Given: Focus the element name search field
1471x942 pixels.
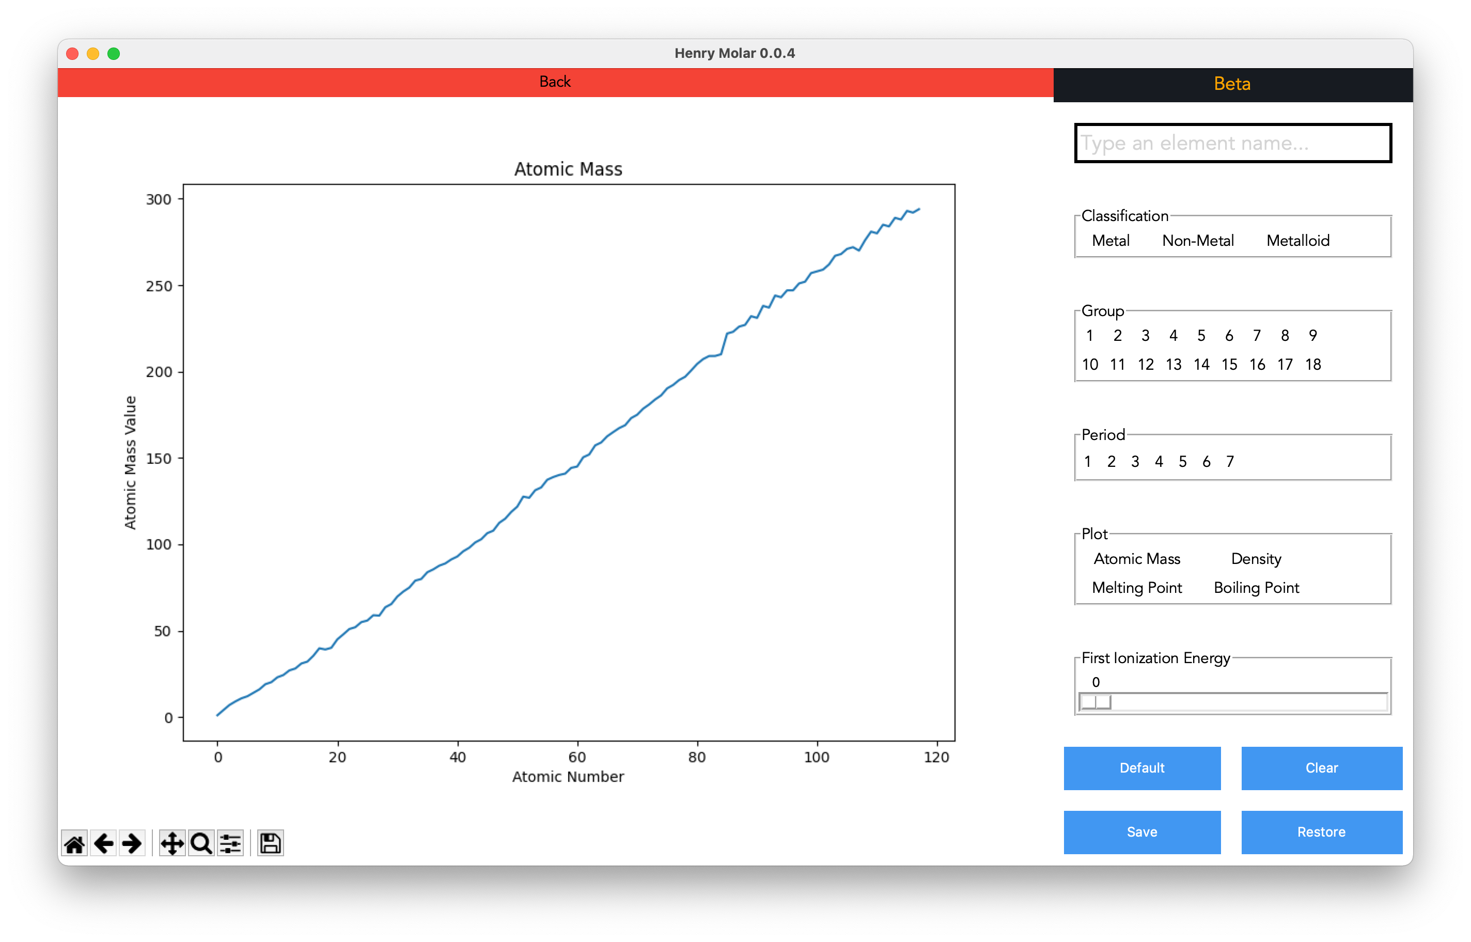Looking at the screenshot, I should click(x=1232, y=143).
